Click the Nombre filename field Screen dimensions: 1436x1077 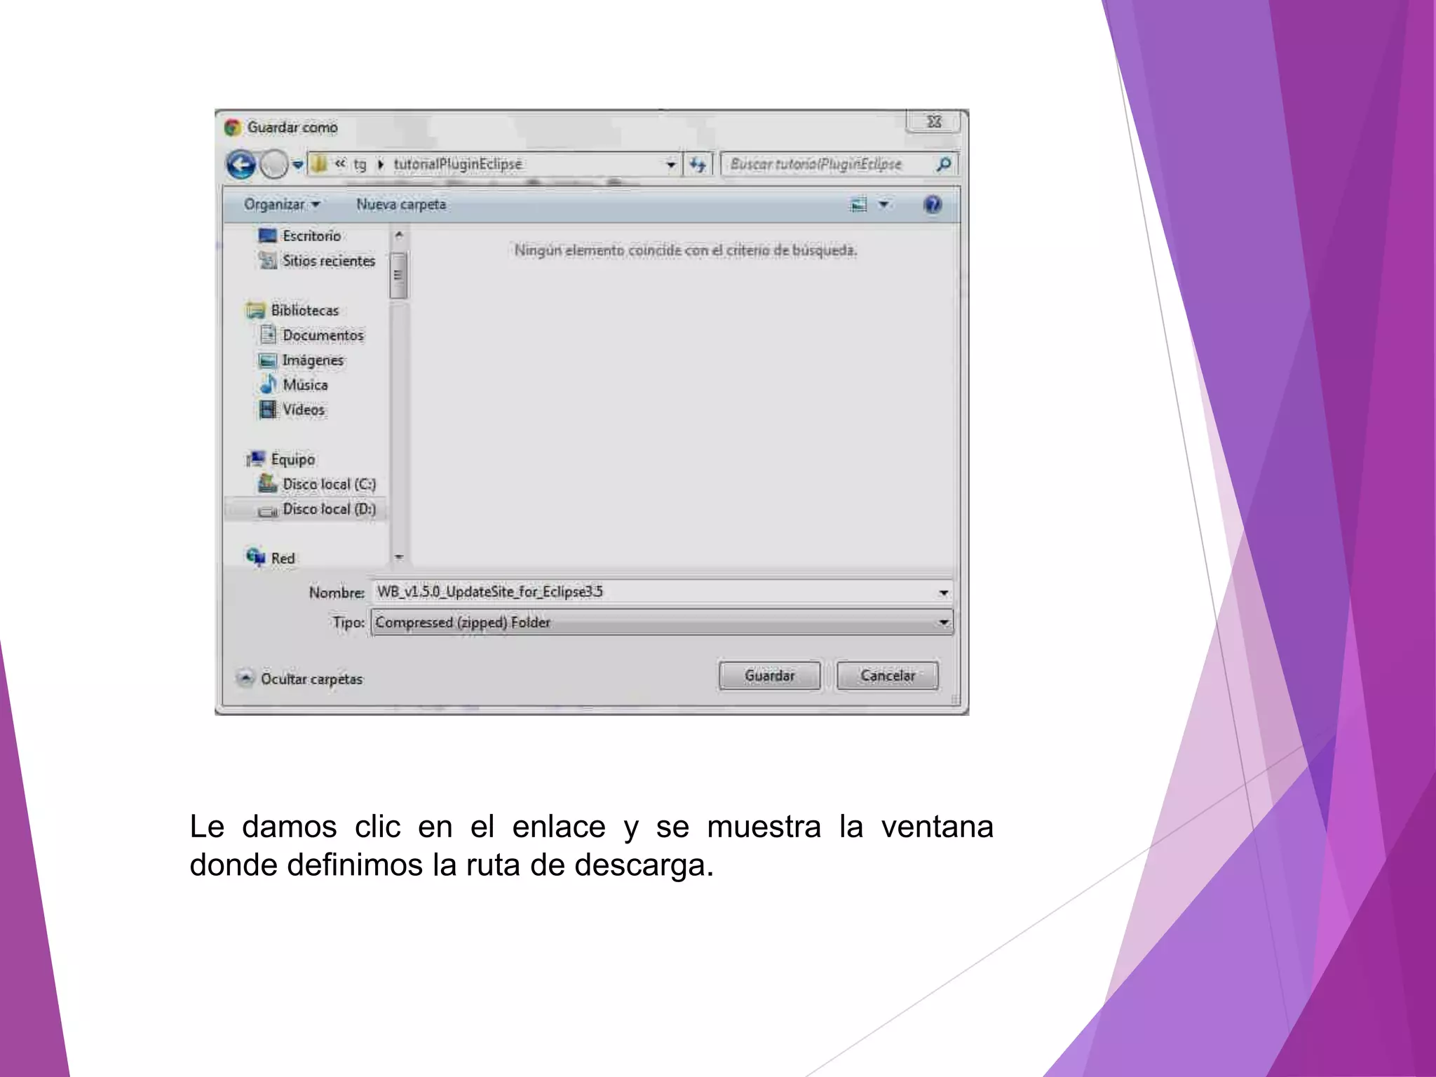[x=661, y=592]
